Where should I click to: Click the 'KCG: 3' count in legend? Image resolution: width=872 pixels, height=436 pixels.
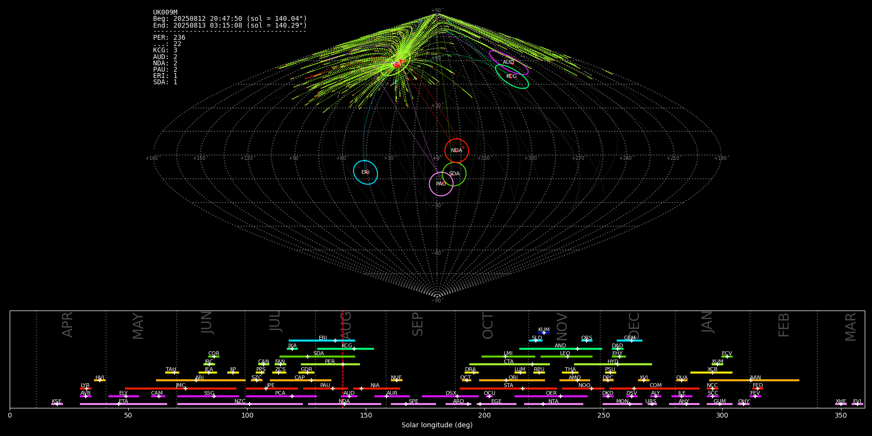click(165, 50)
